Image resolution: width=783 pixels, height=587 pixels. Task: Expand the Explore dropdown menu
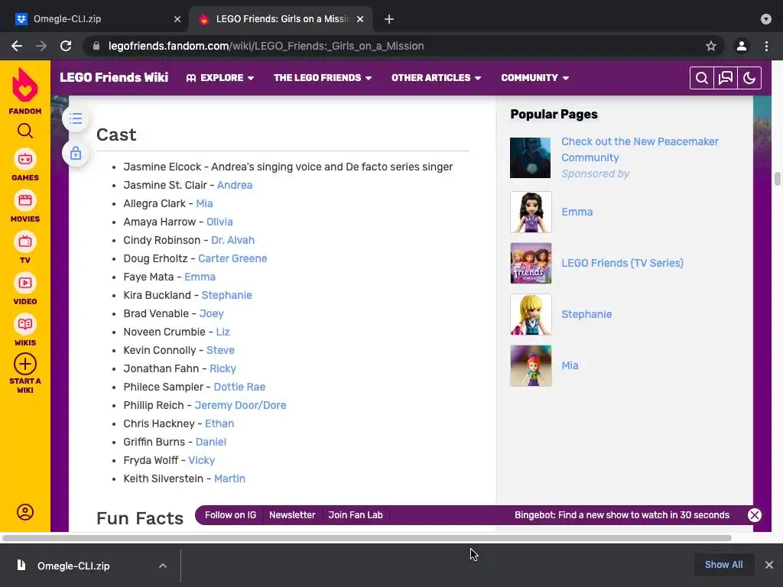pyautogui.click(x=220, y=78)
